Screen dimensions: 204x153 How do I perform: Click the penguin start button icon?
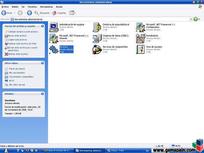click(x=6, y=151)
